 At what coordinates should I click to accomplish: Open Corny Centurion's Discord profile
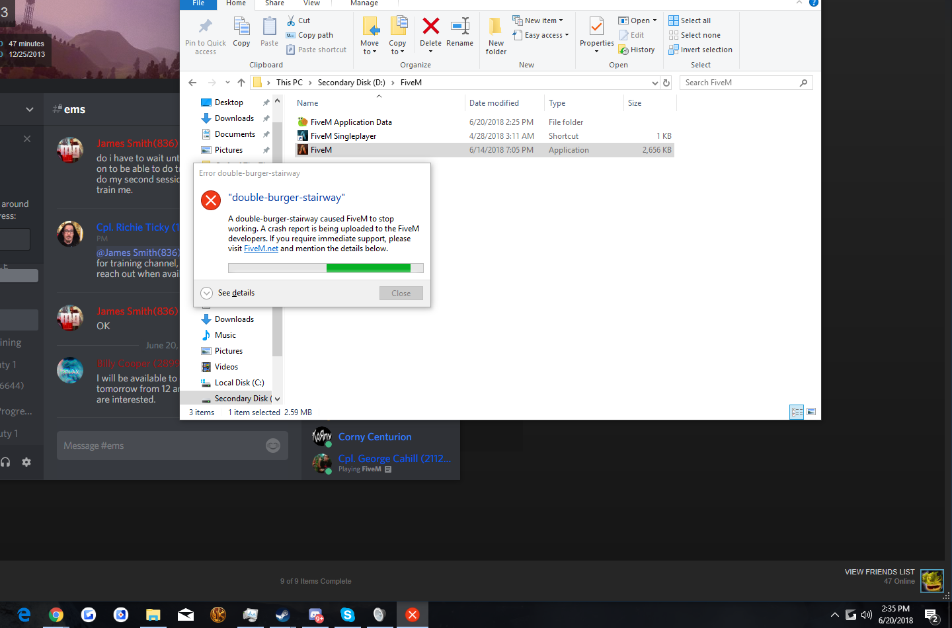click(x=375, y=437)
